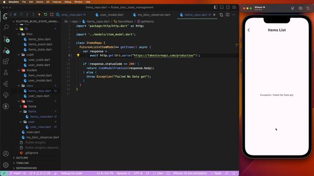Screen dimensions: 314x176
Task: Stop the debug session
Action: pos(52,15)
